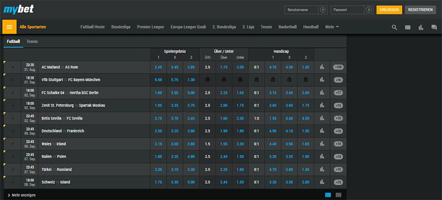Open the chat bubbles icon
This screenshot has height=200, width=442.
434,27
